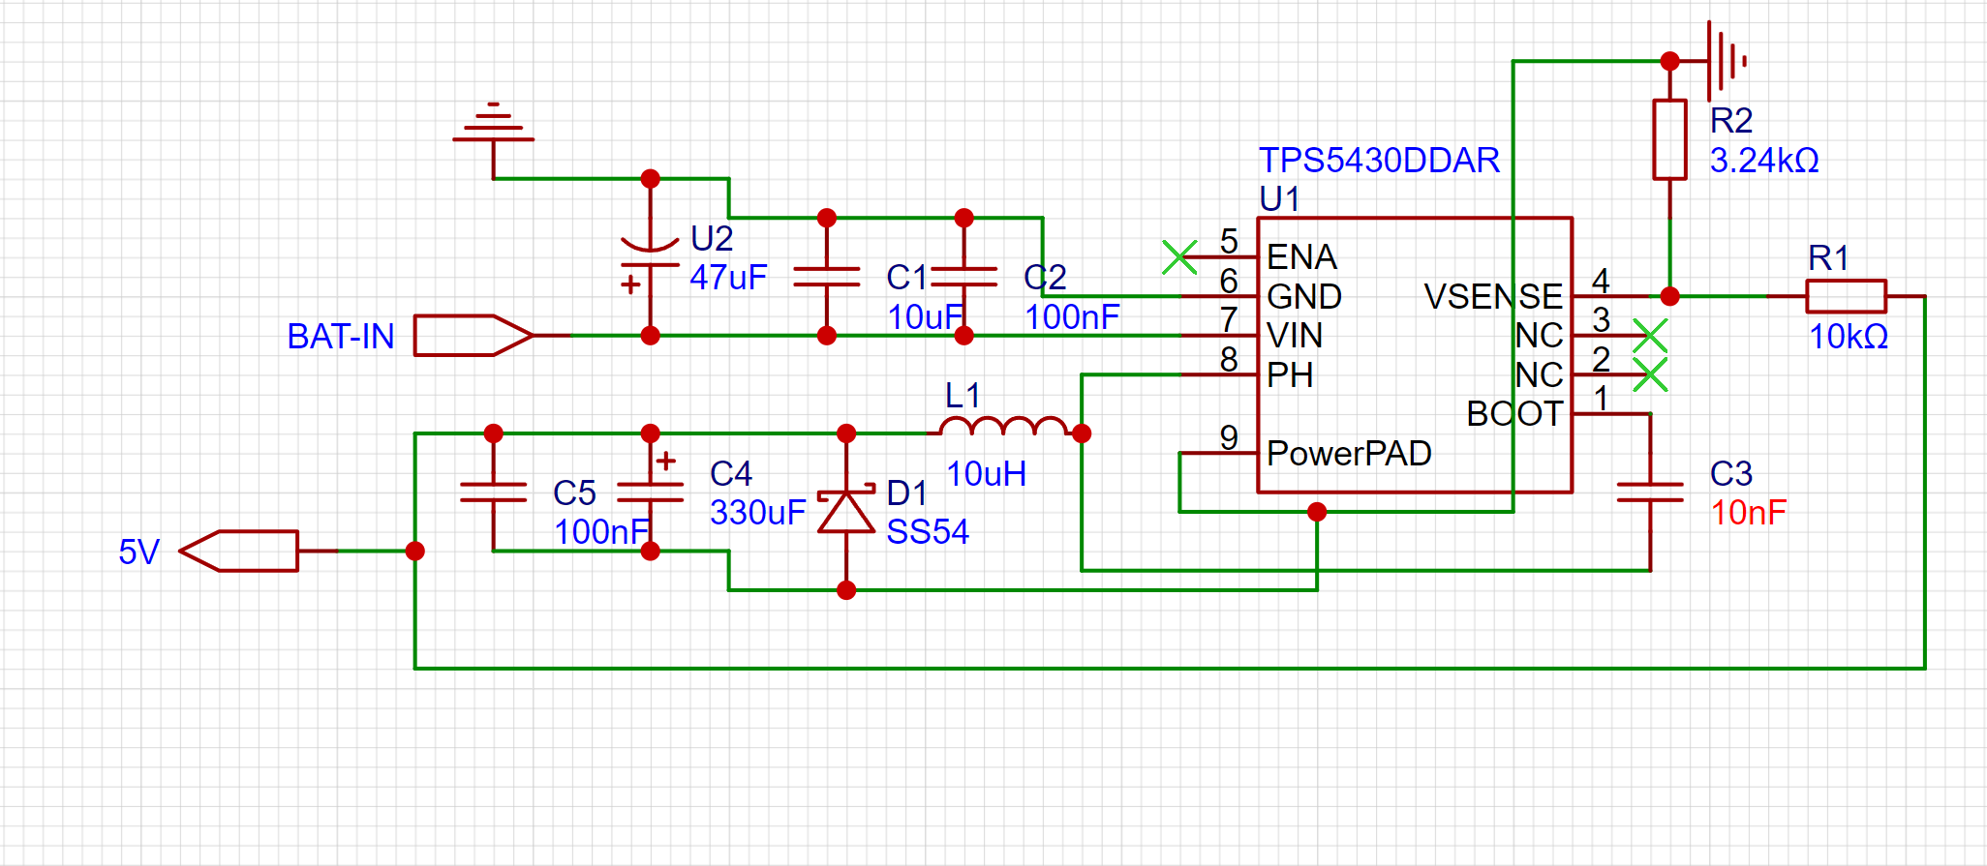Select the C2 capacitor symbol
This screenshot has height=866, width=1987.
click(963, 277)
